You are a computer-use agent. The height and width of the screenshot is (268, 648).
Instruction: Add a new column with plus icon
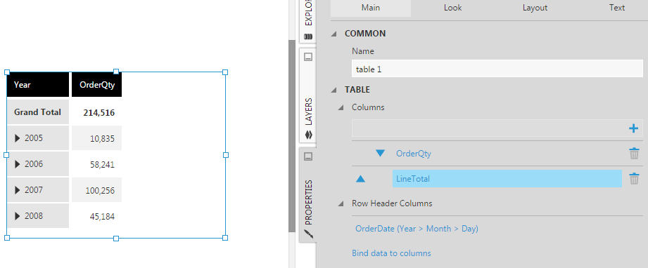(x=633, y=128)
